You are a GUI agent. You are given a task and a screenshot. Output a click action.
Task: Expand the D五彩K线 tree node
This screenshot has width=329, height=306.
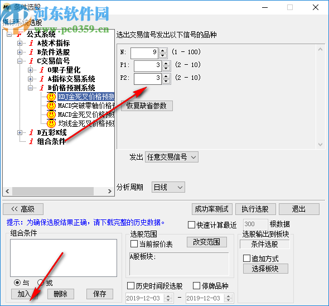tap(20, 132)
